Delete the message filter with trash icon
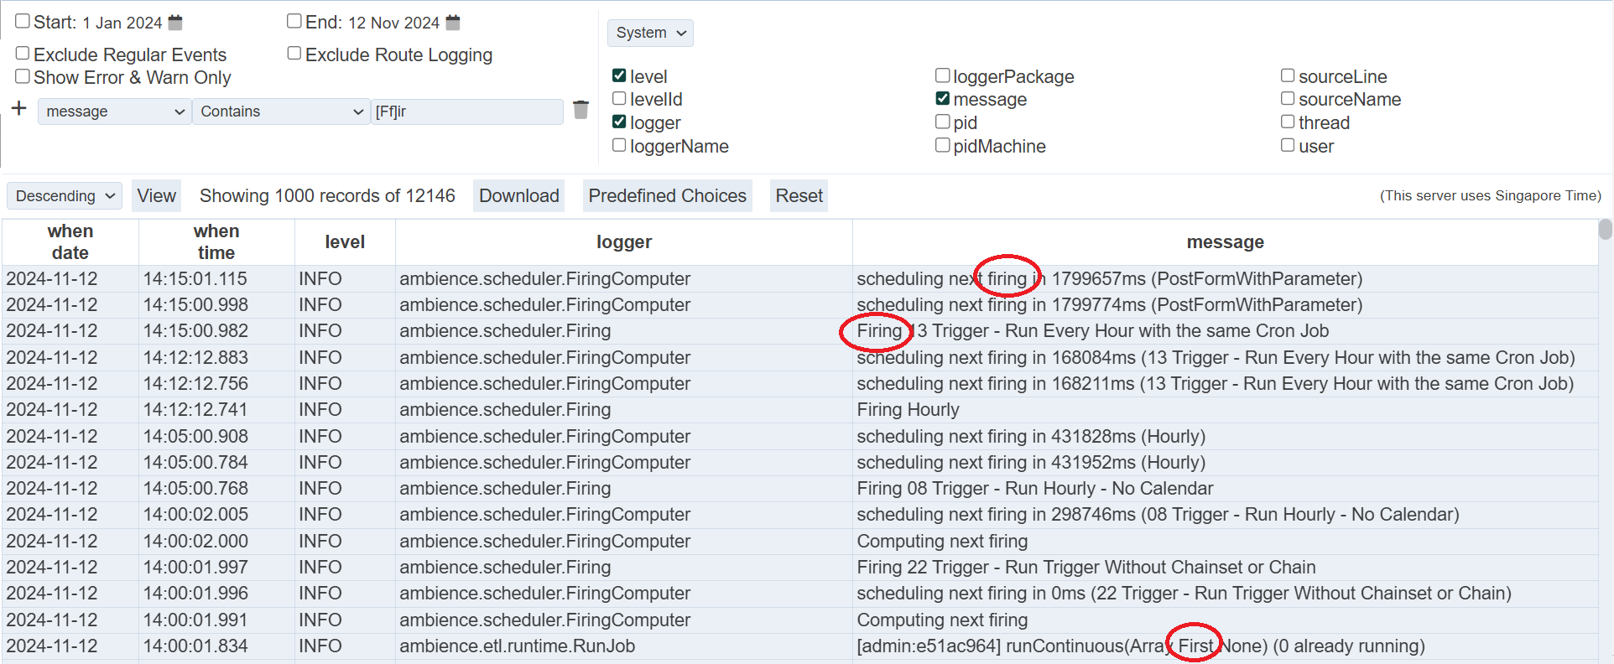The width and height of the screenshot is (1614, 664). (x=581, y=110)
